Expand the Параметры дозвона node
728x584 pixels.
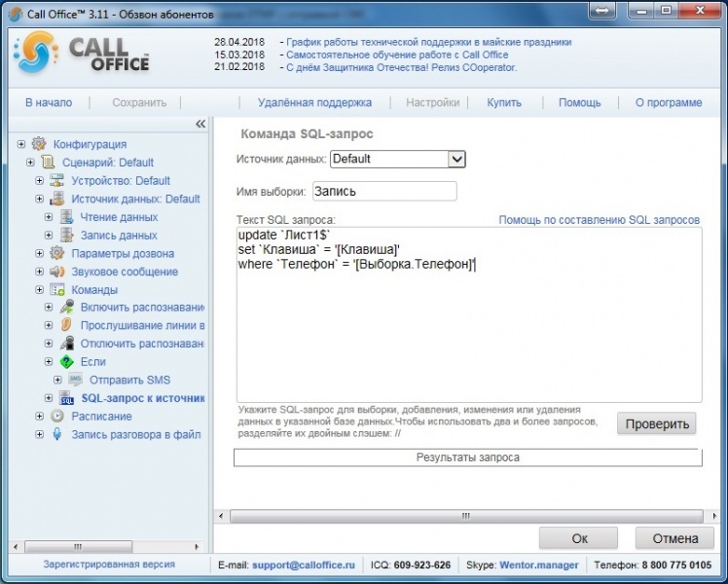pos(40,253)
